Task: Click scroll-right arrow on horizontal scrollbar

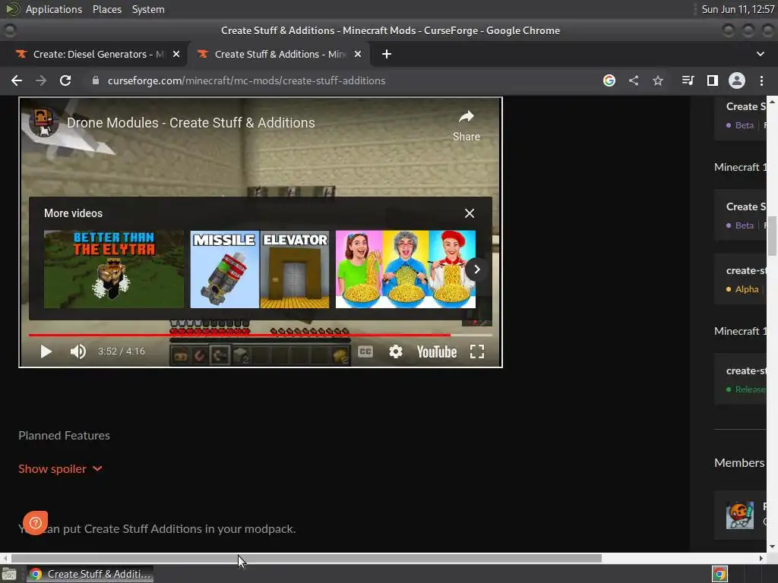Action: pos(761,558)
